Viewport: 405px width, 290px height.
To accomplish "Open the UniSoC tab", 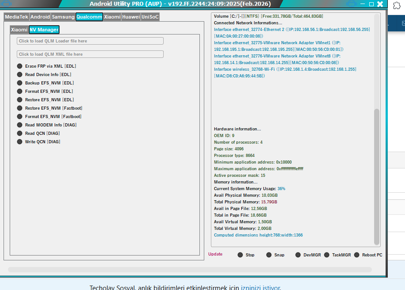I will 150,17.
